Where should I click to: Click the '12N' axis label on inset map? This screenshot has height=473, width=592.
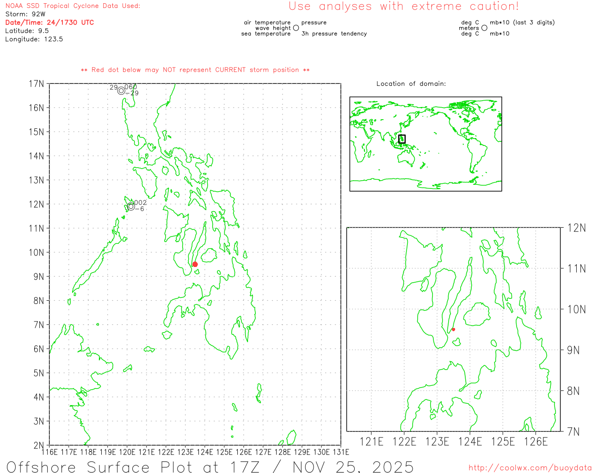576,228
